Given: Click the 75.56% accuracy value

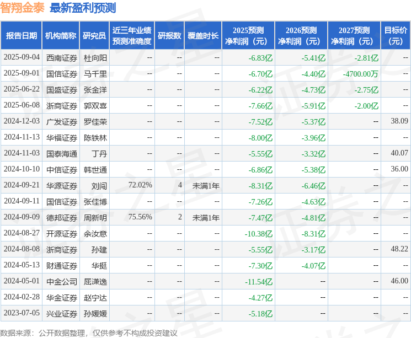Looking at the screenshot, I should (x=140, y=217).
